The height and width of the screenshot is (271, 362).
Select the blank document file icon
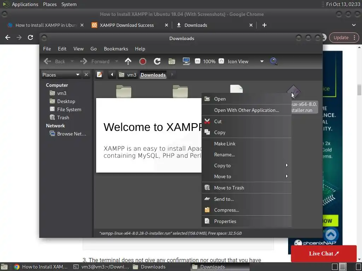237,89
